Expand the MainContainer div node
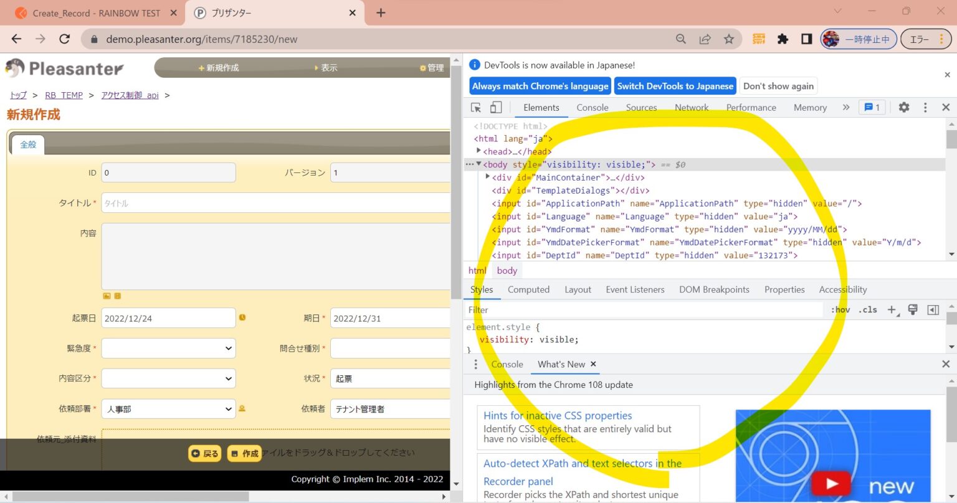This screenshot has width=957, height=503. 488,177
